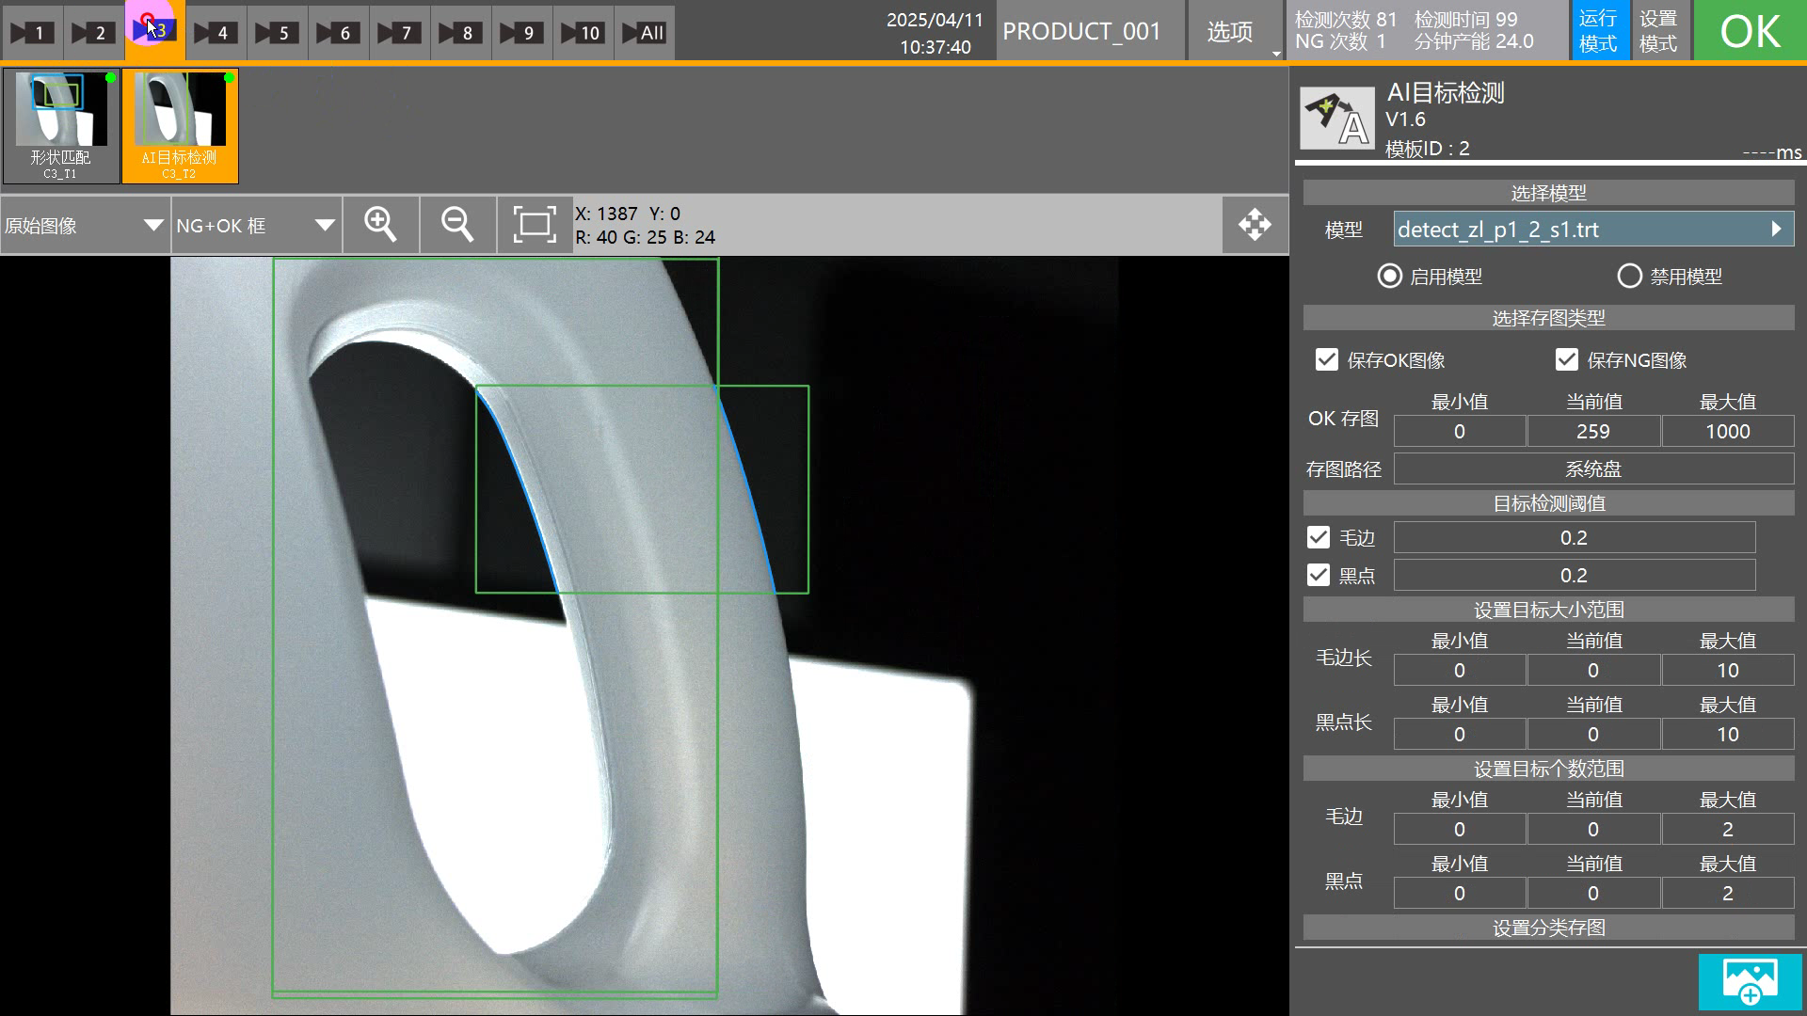The width and height of the screenshot is (1807, 1016).
Task: Click the add image icon at bottom right
Action: coord(1750,981)
